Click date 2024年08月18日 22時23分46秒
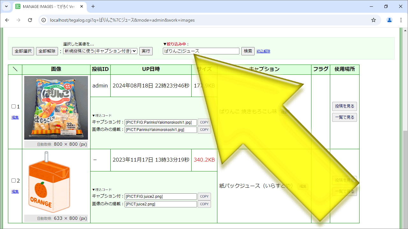The height and width of the screenshot is (229, 408). (x=151, y=86)
